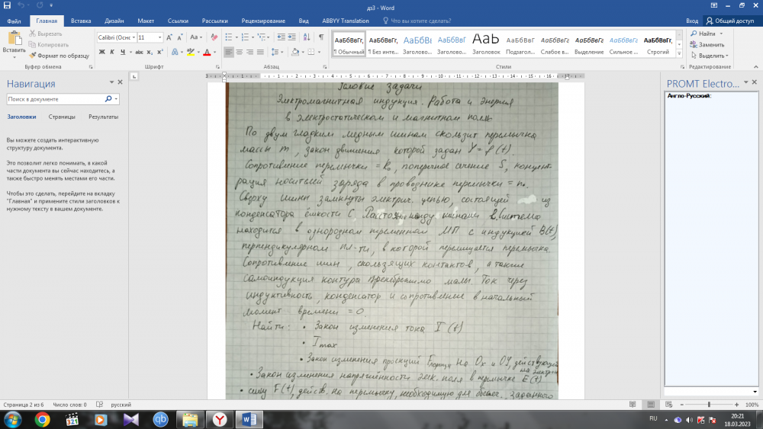Viewport: 763px width, 429px height.
Task: Align text right
Action: [x=250, y=52]
